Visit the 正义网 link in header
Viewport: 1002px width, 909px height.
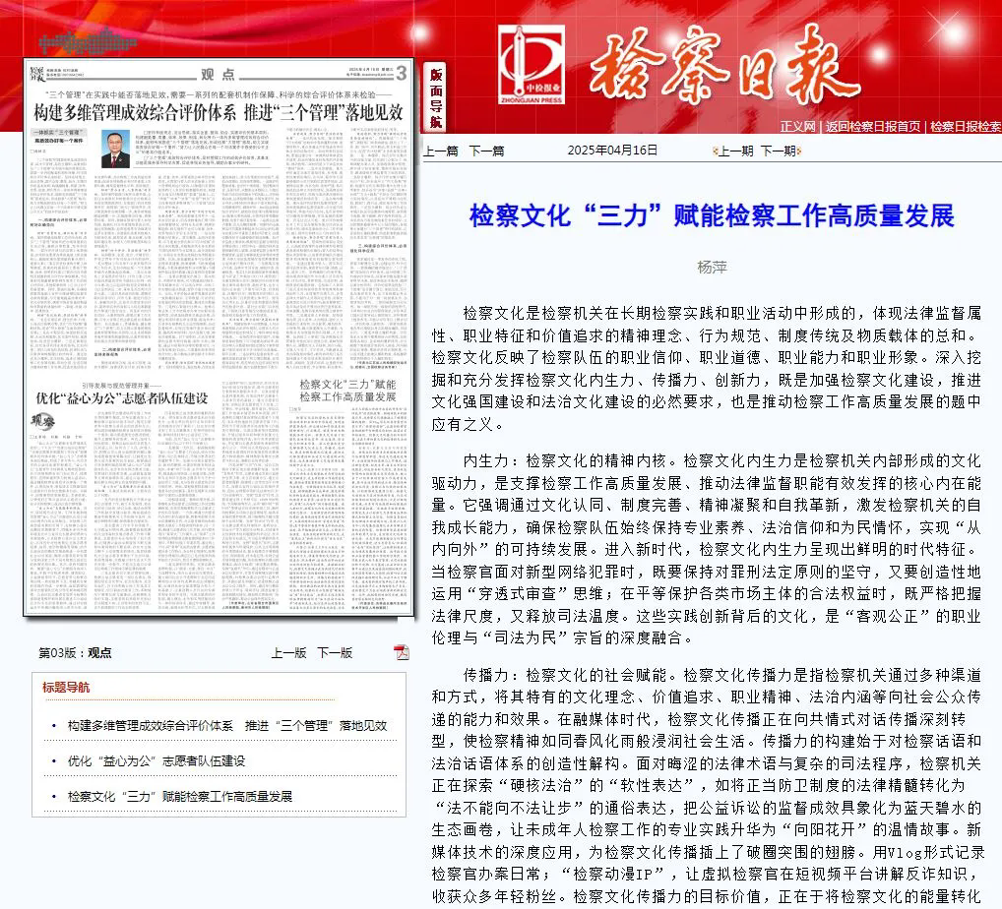point(797,126)
